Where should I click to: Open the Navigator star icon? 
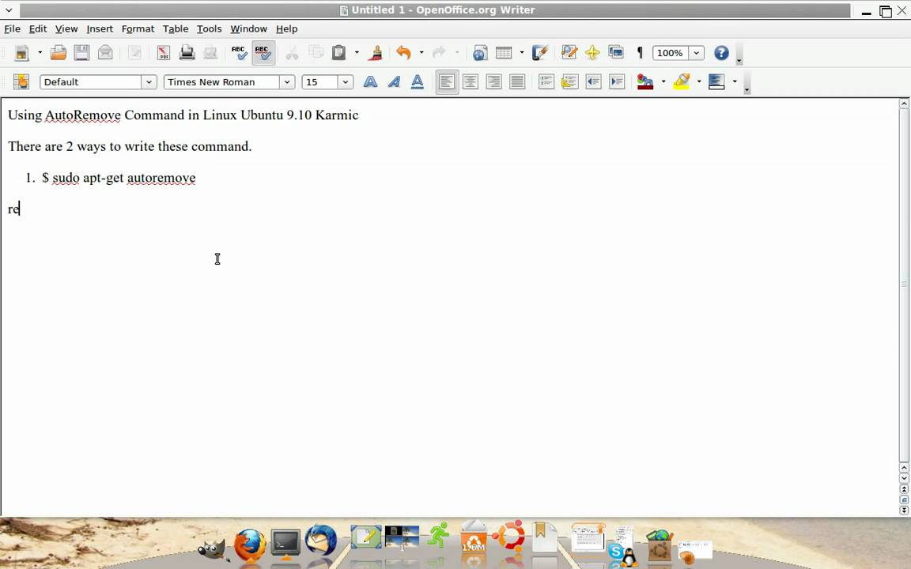(592, 53)
